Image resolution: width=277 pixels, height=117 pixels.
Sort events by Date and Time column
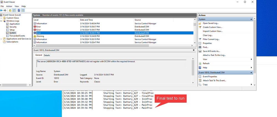[87, 20]
